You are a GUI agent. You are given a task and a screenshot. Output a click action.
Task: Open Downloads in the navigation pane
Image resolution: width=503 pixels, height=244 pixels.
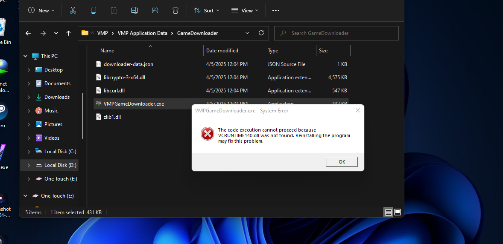[57, 97]
